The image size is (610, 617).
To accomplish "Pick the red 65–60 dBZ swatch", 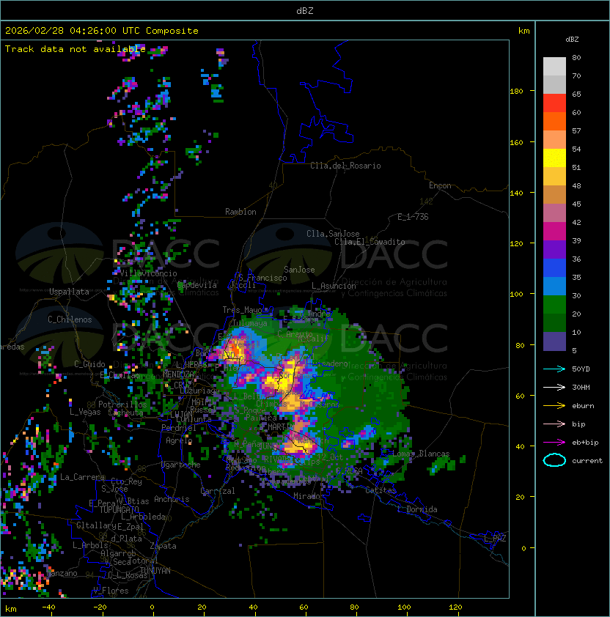I will [554, 103].
